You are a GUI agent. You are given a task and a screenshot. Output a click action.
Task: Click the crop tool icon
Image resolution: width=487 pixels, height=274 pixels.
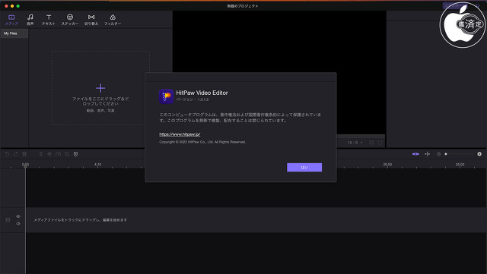[x=67, y=154]
